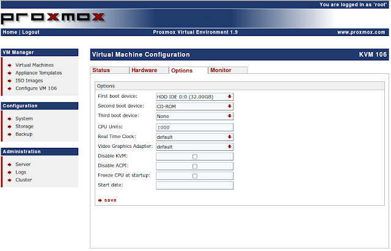Enable Freeze CPU at startup checkbox
Image resolution: width=391 pixels, height=251 pixels.
[x=195, y=176]
